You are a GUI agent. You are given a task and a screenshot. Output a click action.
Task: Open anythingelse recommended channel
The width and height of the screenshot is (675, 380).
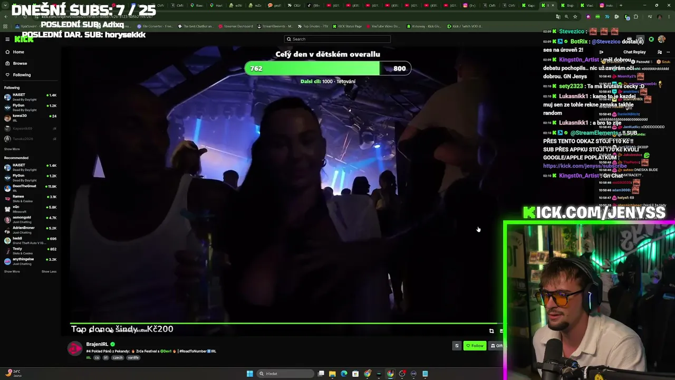pyautogui.click(x=30, y=261)
